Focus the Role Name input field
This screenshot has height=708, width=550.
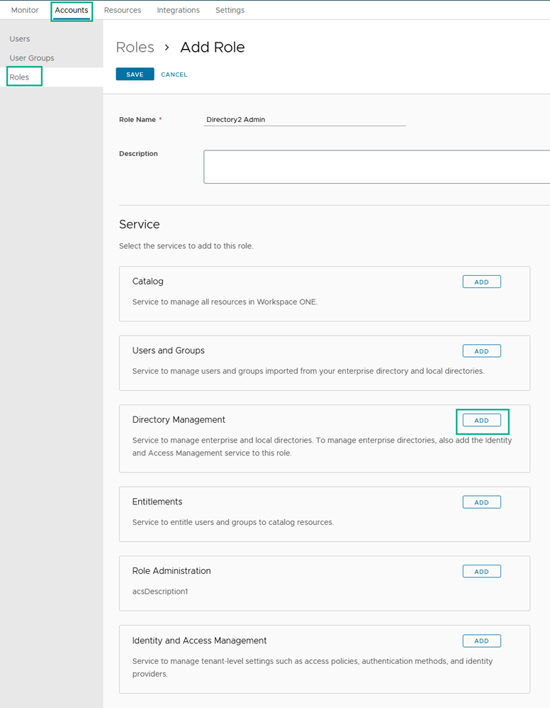305,120
